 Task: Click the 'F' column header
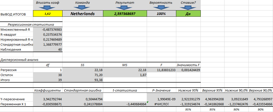[161, 65]
